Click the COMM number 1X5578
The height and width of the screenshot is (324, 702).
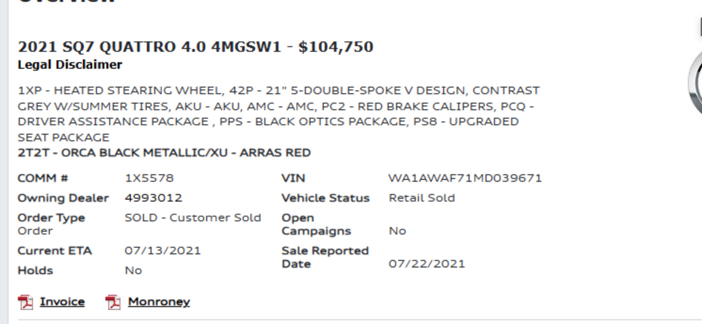[x=149, y=178]
